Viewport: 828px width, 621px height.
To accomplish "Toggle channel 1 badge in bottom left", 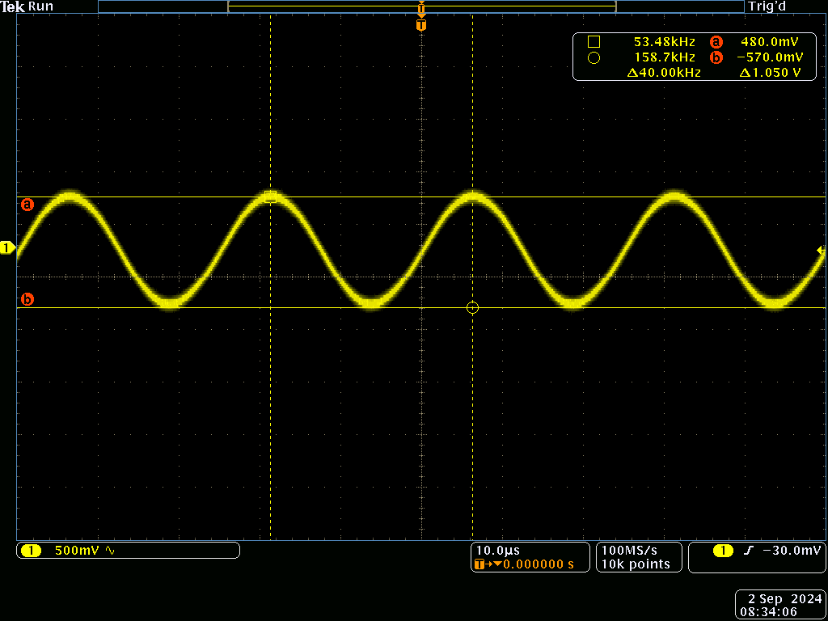I will (x=31, y=551).
